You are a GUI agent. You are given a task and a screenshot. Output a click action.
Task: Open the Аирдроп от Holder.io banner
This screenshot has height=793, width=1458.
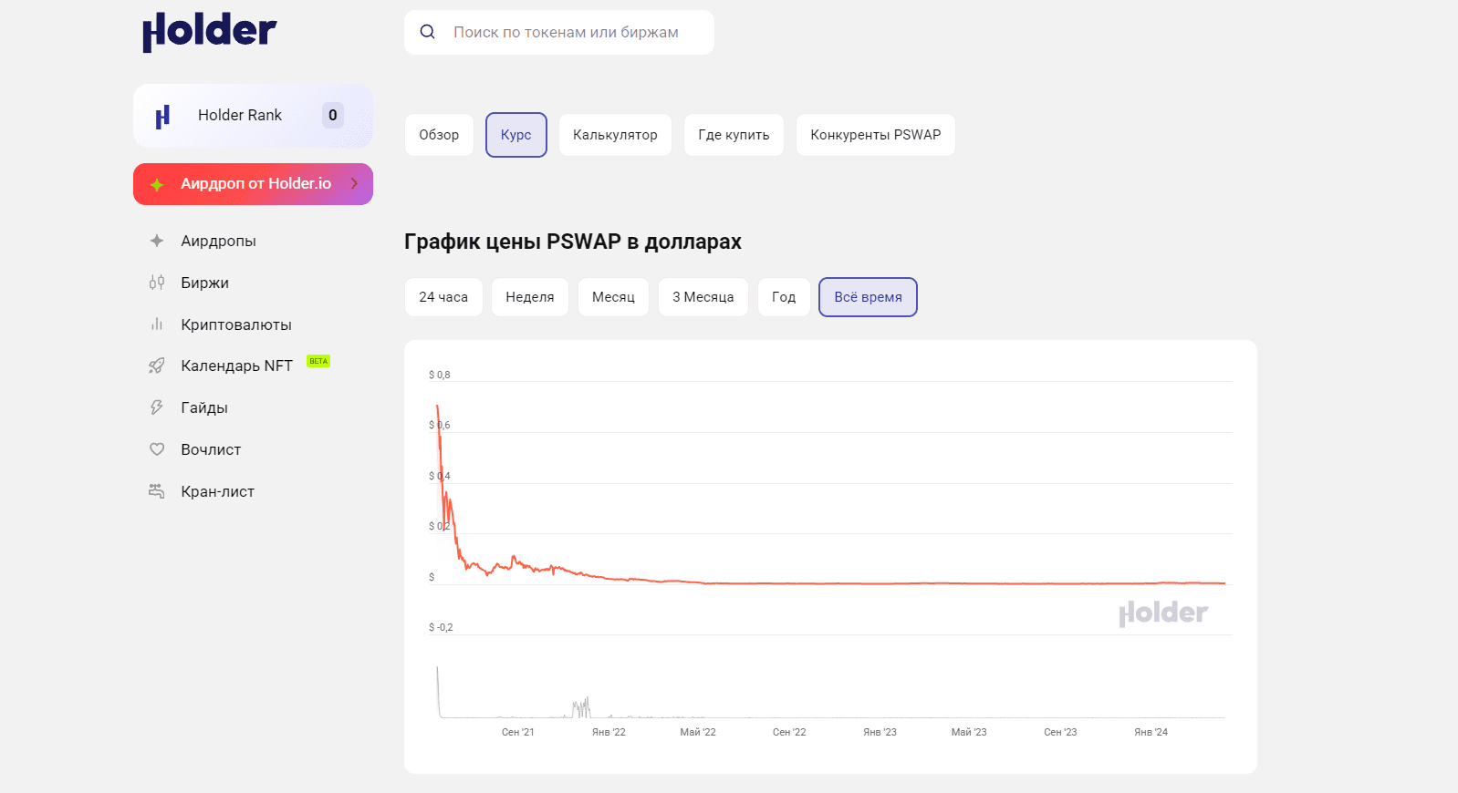pos(253,184)
